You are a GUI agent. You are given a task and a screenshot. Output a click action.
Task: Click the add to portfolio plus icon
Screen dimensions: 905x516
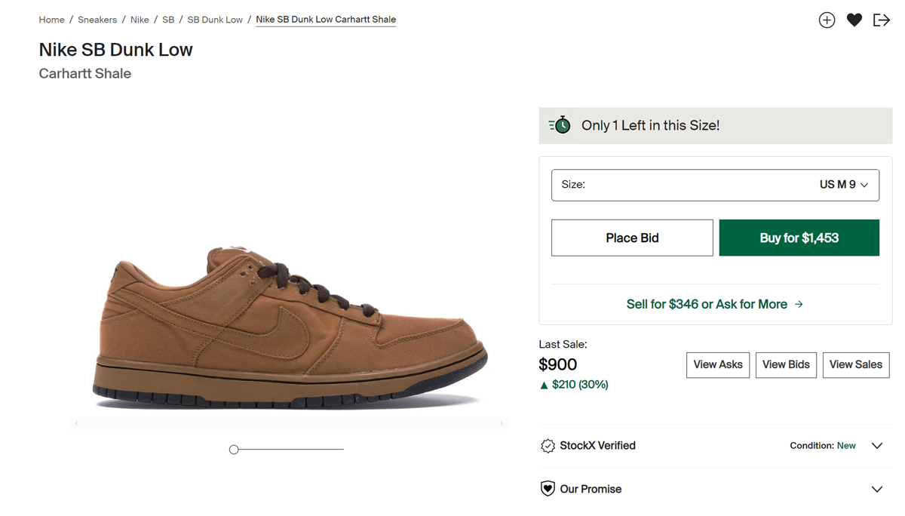pos(827,20)
